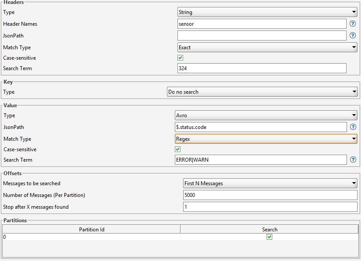Click the Headers Search Term label
Image resolution: width=361 pixels, height=261 pixels.
[x=17, y=68]
